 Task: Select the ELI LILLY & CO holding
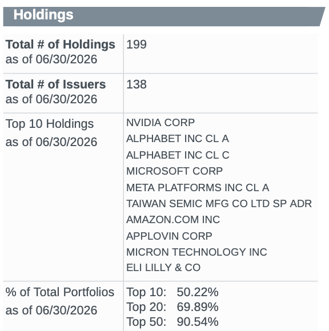pyautogui.click(x=163, y=268)
